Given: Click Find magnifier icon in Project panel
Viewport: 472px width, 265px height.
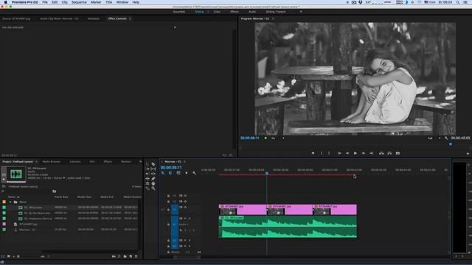Looking at the screenshot, I should coord(119,256).
